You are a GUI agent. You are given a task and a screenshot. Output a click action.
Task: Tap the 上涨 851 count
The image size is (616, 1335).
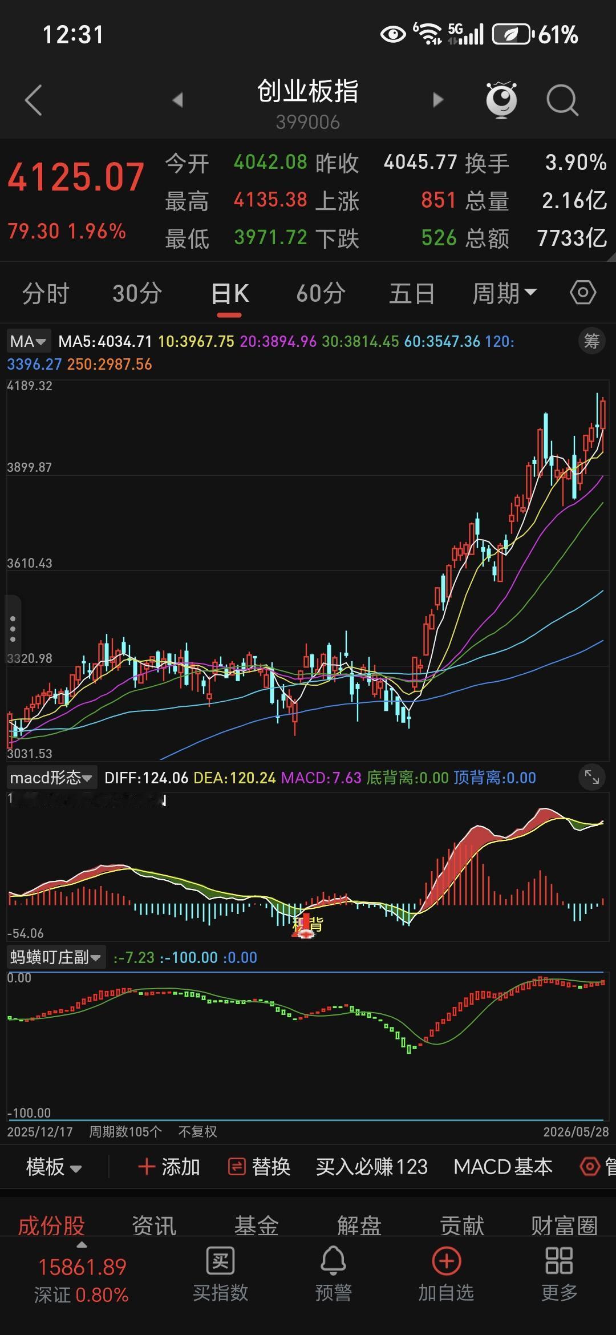439,200
